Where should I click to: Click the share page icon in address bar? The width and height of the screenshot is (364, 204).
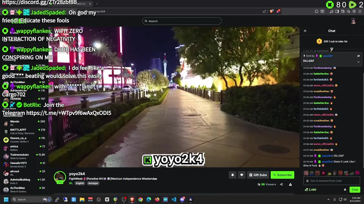pyautogui.click(x=264, y=11)
